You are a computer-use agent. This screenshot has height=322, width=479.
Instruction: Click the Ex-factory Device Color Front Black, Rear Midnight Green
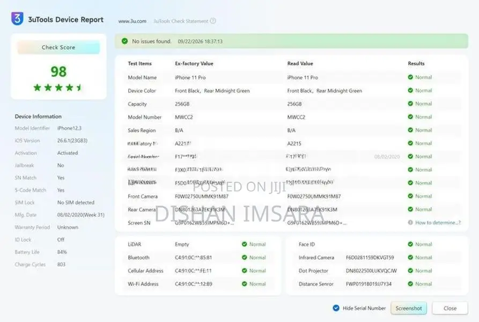click(x=212, y=91)
